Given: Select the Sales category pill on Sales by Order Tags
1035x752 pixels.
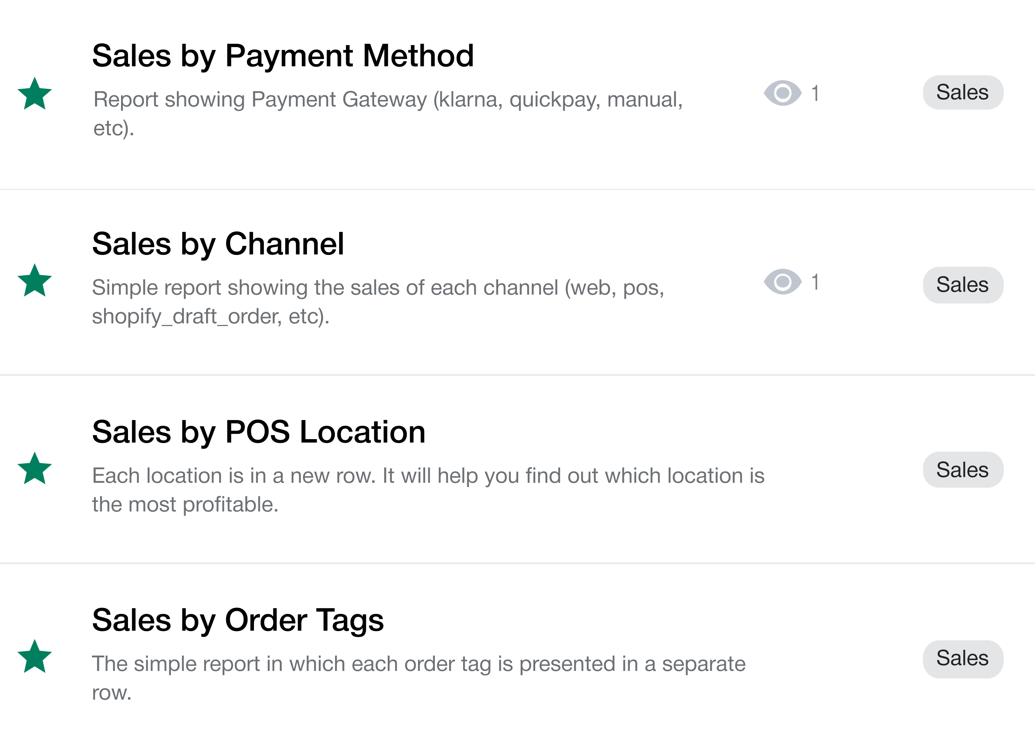Looking at the screenshot, I should [963, 658].
